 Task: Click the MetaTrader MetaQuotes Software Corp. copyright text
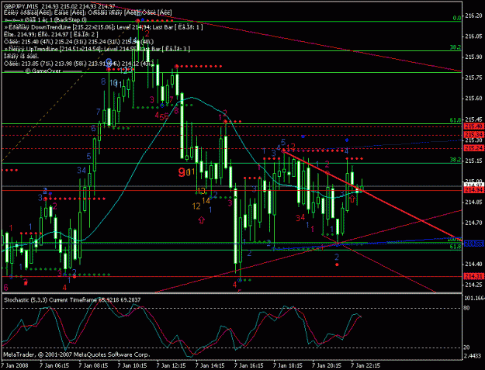76,354
